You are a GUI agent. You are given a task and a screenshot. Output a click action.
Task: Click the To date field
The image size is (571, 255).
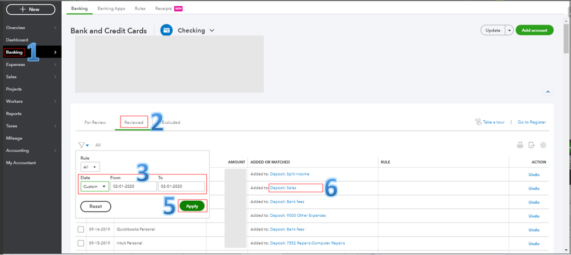(x=181, y=187)
